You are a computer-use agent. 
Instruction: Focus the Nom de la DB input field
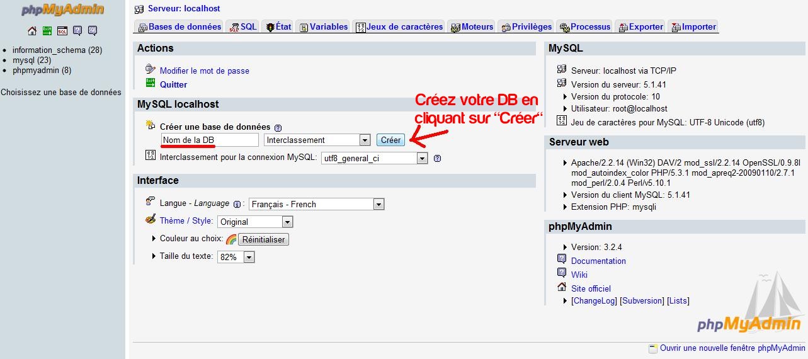coord(210,140)
